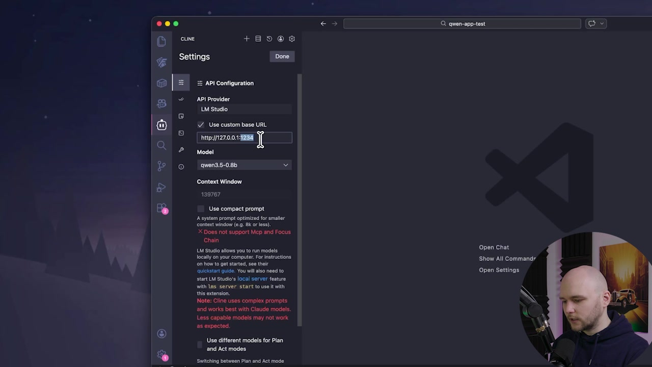Open the quickstart guide link
The image size is (652, 367).
(x=215, y=271)
